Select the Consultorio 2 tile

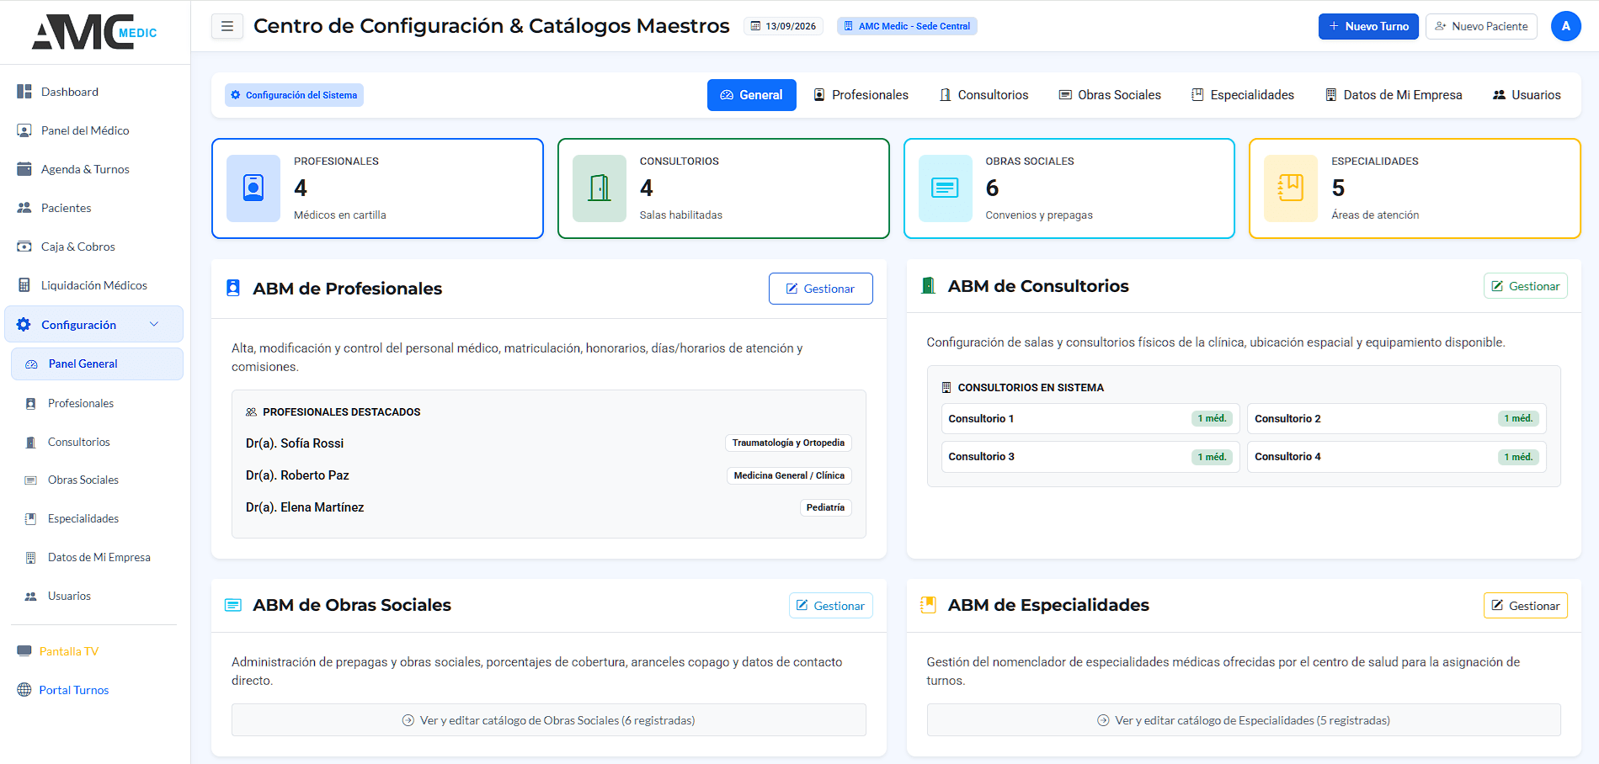point(1397,418)
